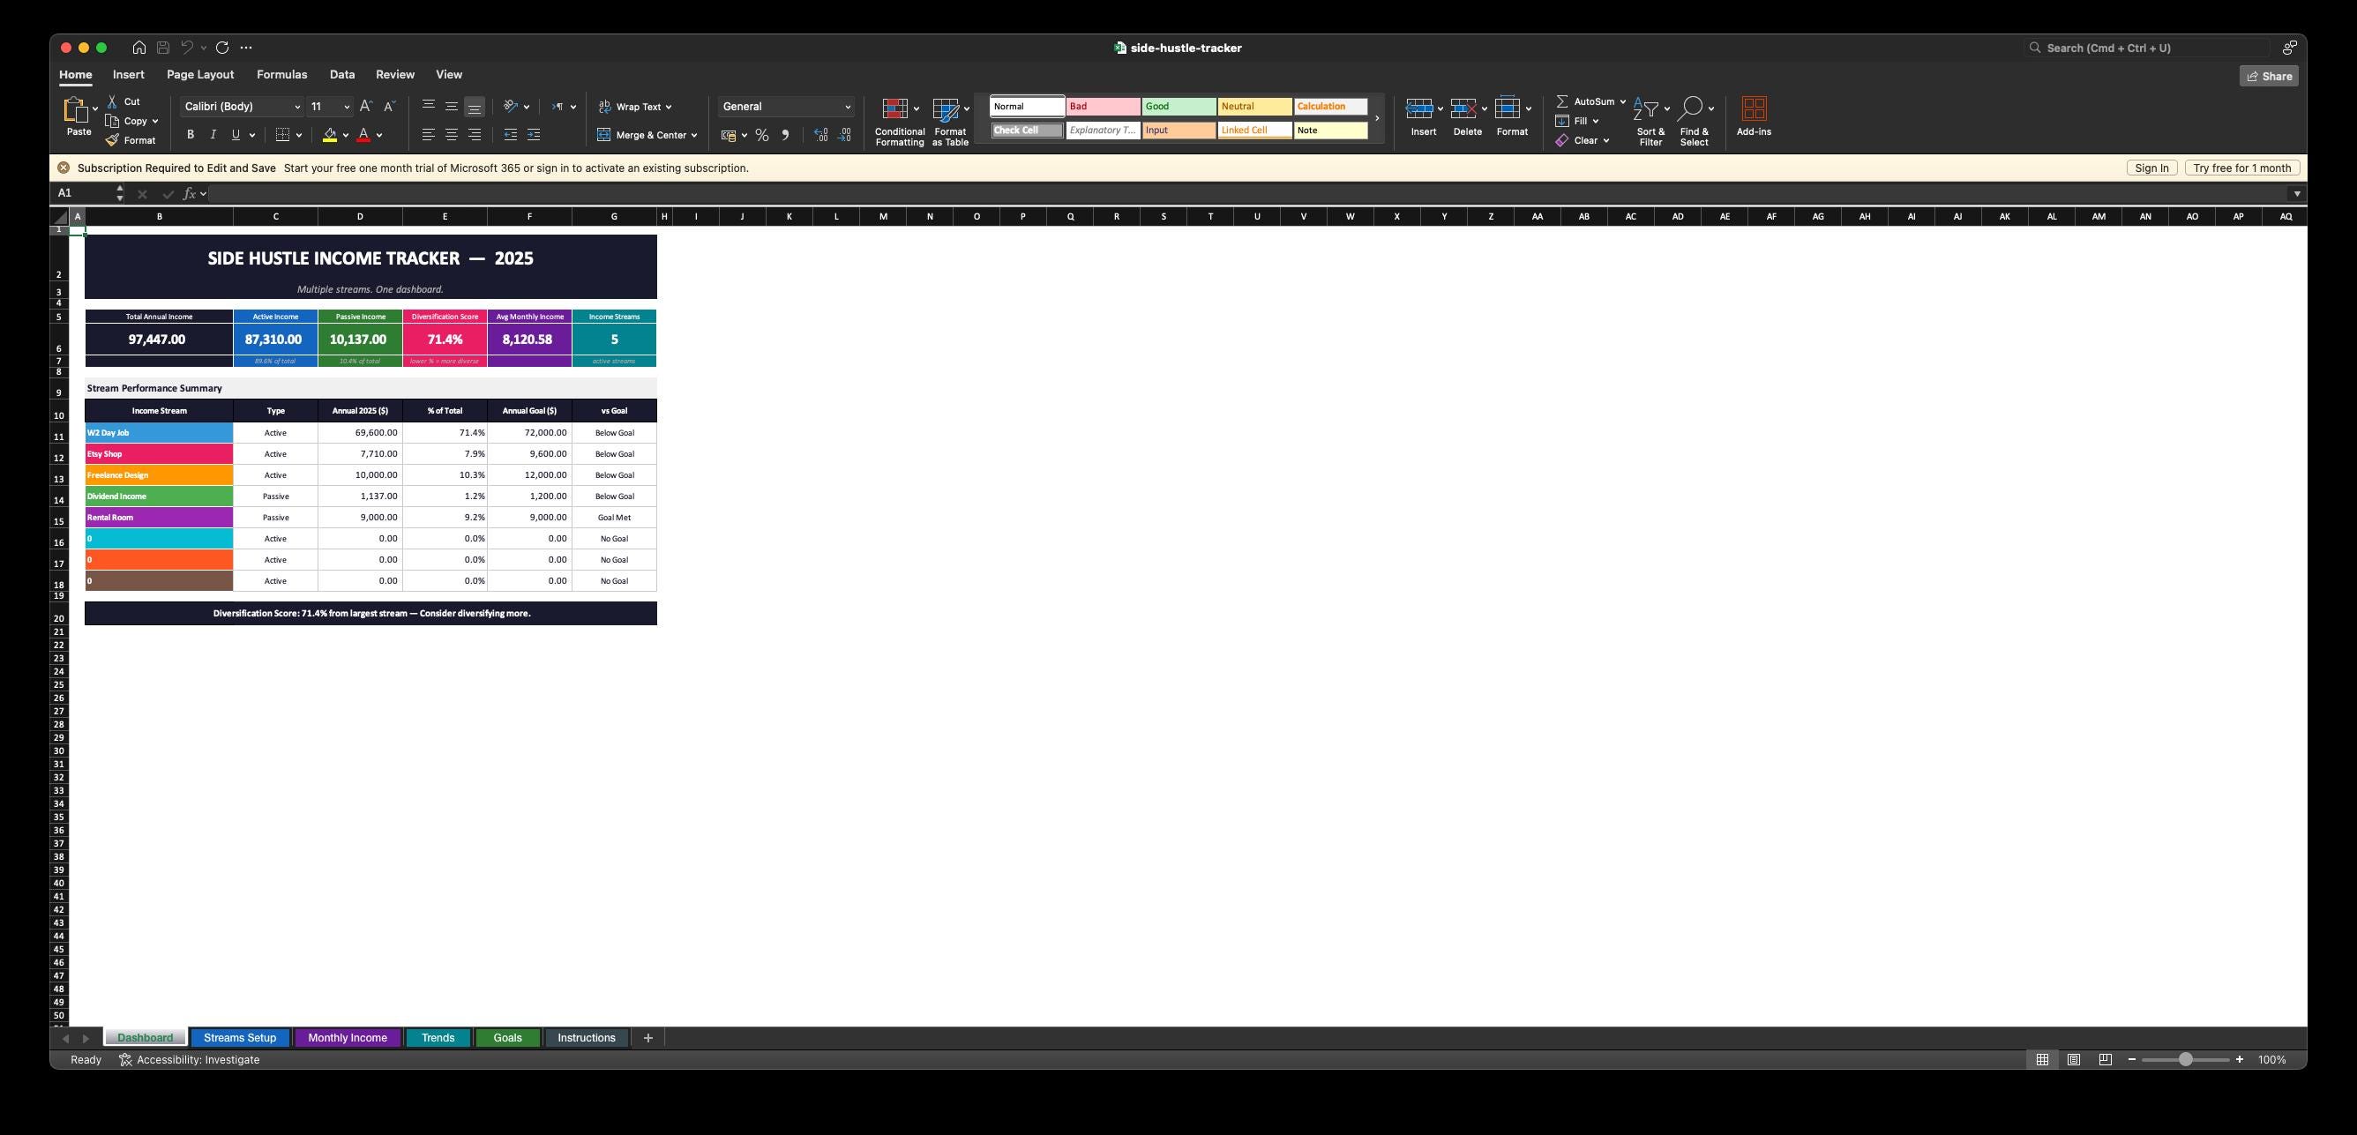Select the Format painter brush
2357x1135 pixels.
[x=113, y=140]
